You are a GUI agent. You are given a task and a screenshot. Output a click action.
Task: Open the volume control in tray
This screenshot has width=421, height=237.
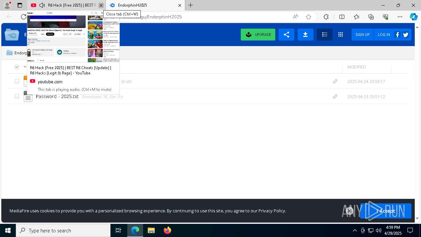click(x=379, y=230)
